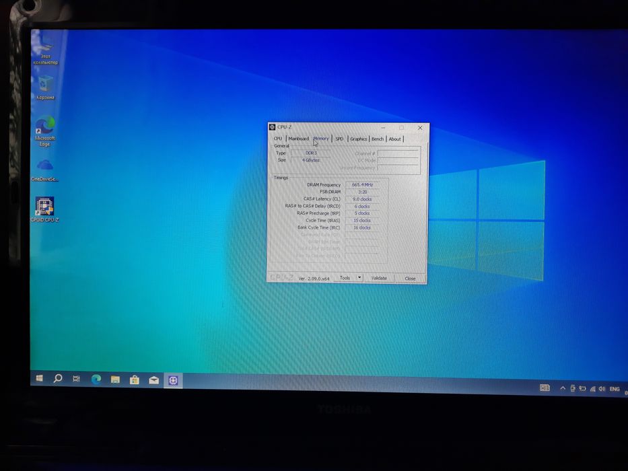Click version text 'Ver. 2.09.0.x64'
Viewport: 628px width, 471px height.
coord(314,279)
